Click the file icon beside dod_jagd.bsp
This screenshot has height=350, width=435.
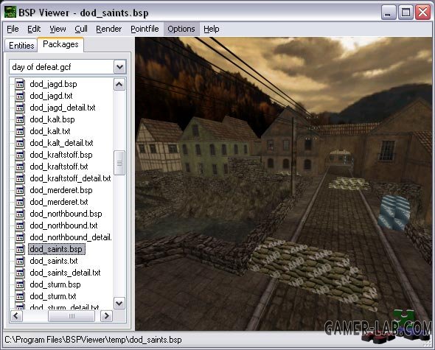click(x=20, y=84)
